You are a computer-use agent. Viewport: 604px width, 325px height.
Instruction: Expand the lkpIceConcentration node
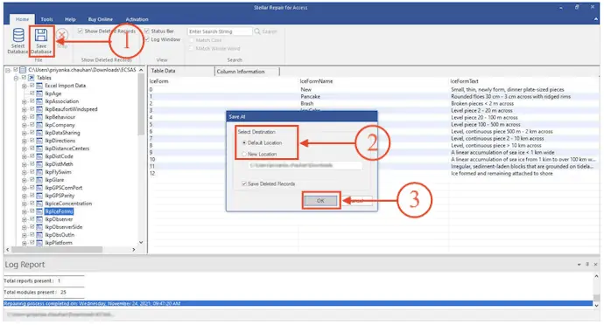(24, 204)
